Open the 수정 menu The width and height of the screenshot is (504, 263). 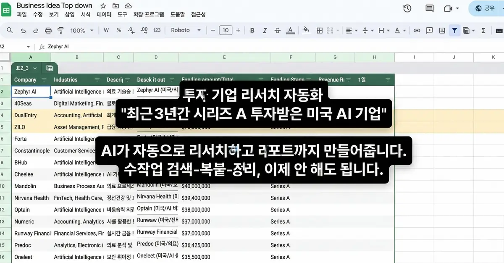pos(38,14)
